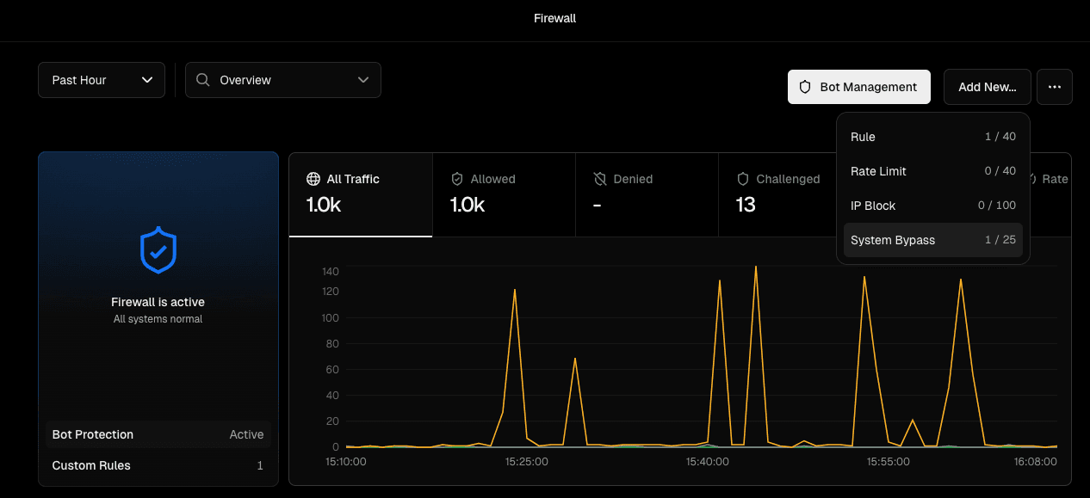Switch to the Denied traffic tab
The height and width of the screenshot is (498, 1090).
point(647,194)
